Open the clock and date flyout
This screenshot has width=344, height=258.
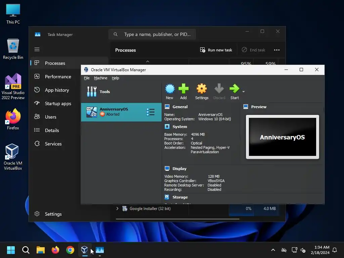[x=320, y=250]
